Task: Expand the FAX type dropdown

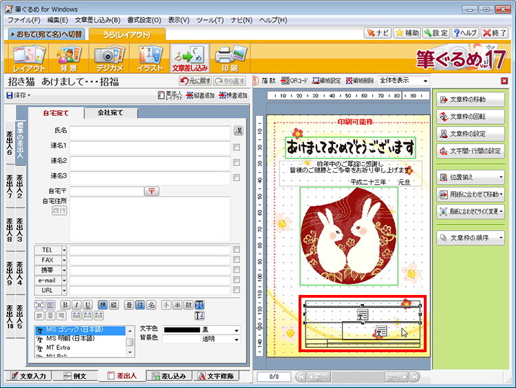Action: (x=64, y=261)
